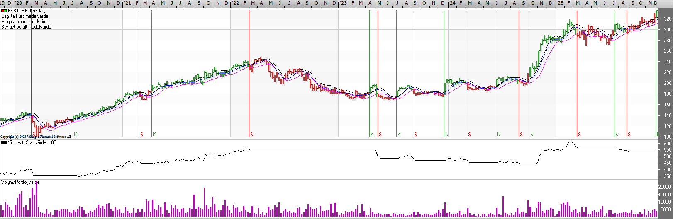Screen dimensions: 673x219
Task: Click the 320 value on the price axis
Action: [667, 19]
